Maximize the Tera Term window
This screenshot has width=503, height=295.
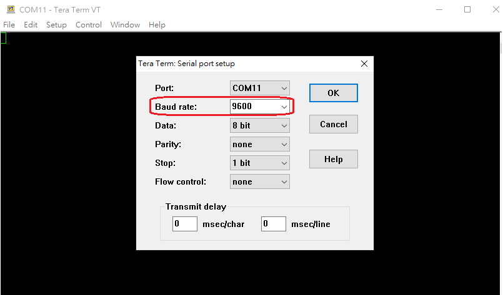467,9
